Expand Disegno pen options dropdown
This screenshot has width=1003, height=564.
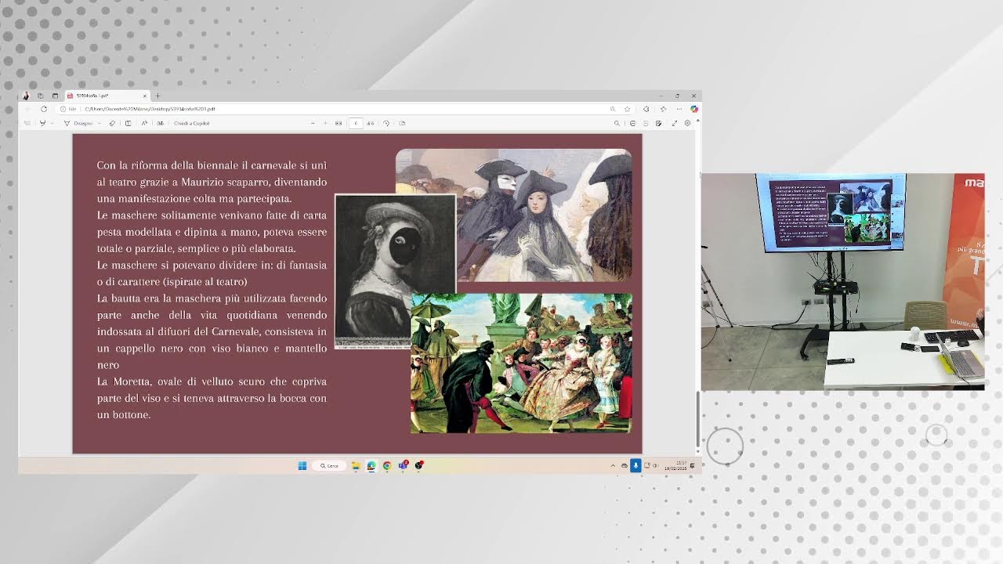pos(99,123)
